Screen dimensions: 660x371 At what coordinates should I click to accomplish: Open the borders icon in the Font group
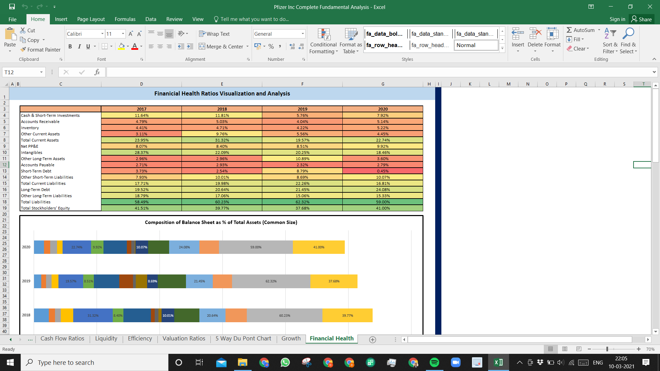(x=105, y=46)
